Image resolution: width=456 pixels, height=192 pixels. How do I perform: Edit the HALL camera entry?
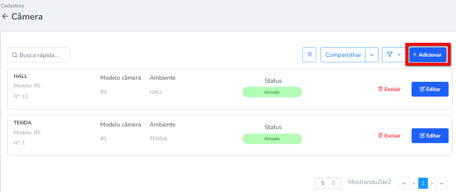430,89
